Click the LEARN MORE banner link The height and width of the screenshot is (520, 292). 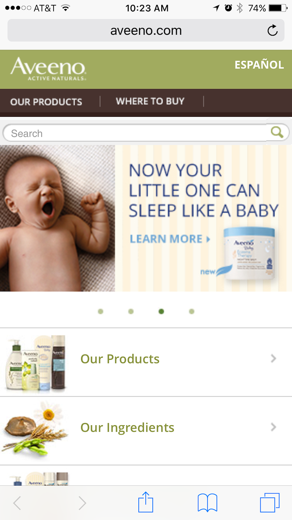(170, 239)
